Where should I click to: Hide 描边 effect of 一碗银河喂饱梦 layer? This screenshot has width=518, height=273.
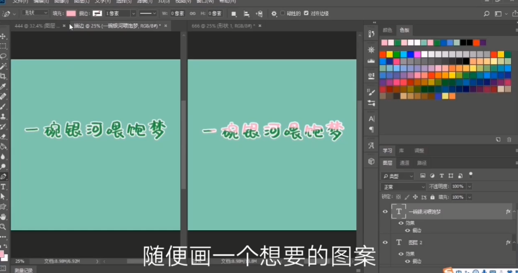point(407,230)
